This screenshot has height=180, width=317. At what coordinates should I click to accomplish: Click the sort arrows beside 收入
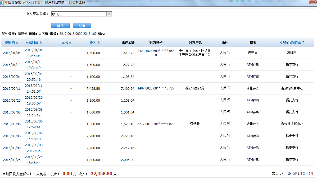click(98, 43)
